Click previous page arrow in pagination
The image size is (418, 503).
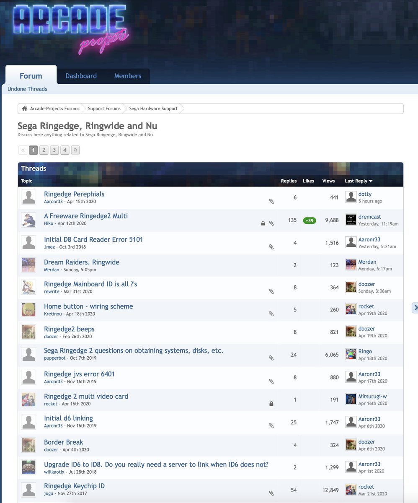(23, 150)
